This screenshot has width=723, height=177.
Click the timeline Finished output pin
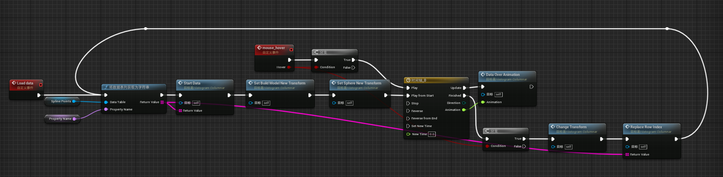click(x=465, y=95)
